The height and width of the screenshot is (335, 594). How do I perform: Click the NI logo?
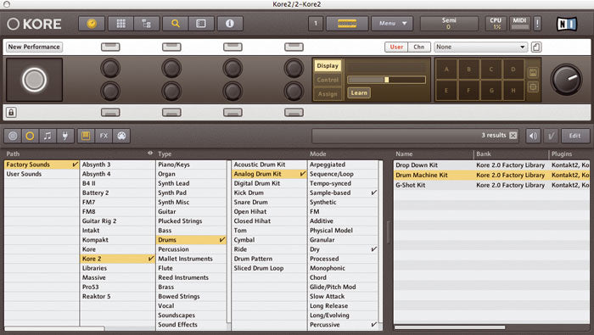point(566,24)
